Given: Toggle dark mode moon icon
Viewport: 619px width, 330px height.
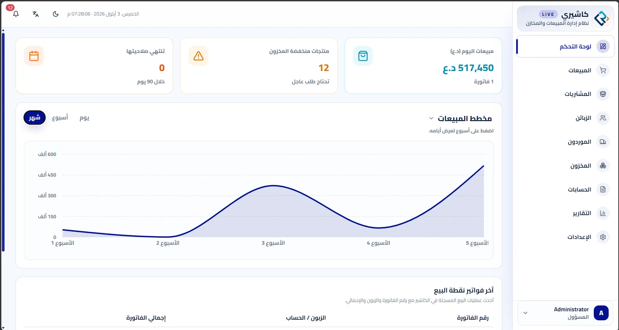Looking at the screenshot, I should click(x=56, y=14).
